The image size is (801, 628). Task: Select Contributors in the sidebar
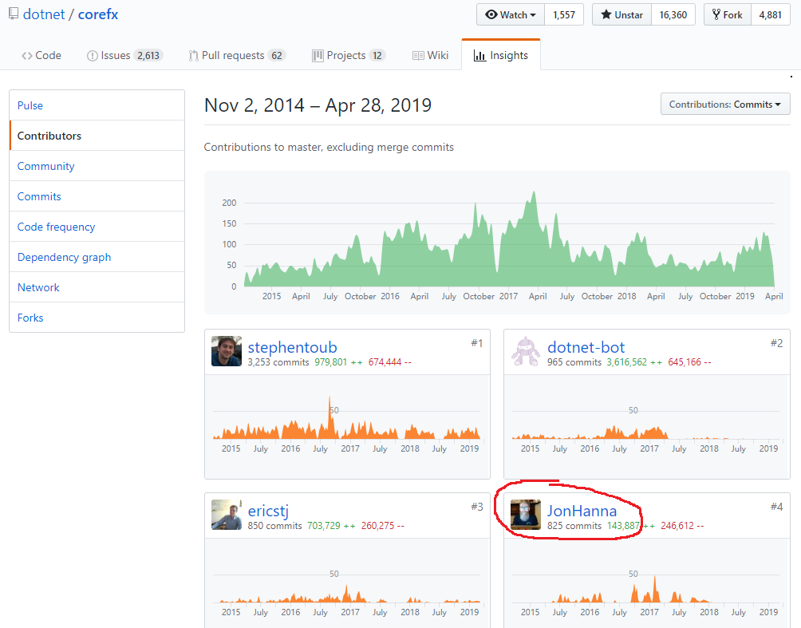97,136
